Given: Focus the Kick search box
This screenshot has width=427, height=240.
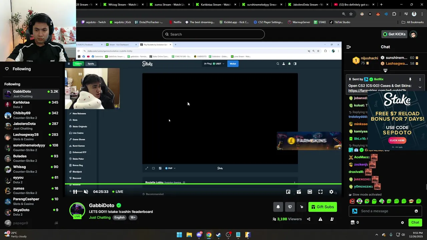Looking at the screenshot, I should pos(213,34).
